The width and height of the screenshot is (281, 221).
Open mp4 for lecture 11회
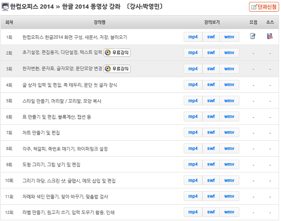[193, 196]
